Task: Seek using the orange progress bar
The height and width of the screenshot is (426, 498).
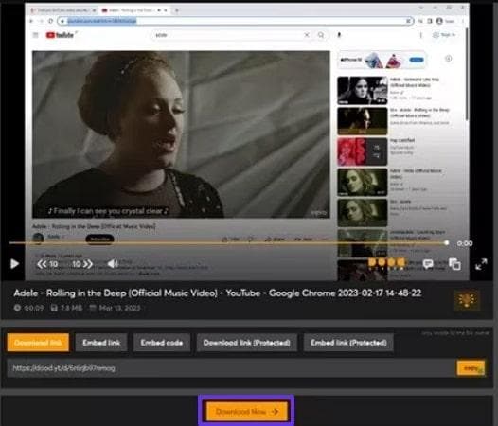Action: click(227, 243)
